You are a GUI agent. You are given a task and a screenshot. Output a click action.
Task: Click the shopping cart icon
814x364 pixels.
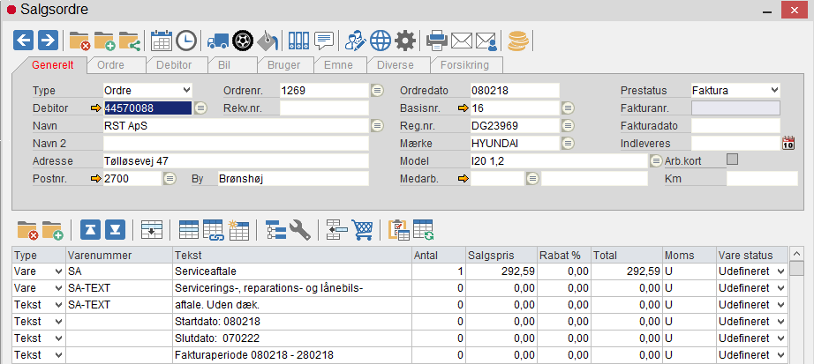coord(362,230)
